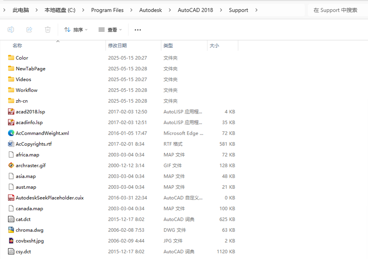Image resolution: width=368 pixels, height=259 pixels.
Task: Click the type text Microsoft Edge ...
Action: [x=183, y=133]
